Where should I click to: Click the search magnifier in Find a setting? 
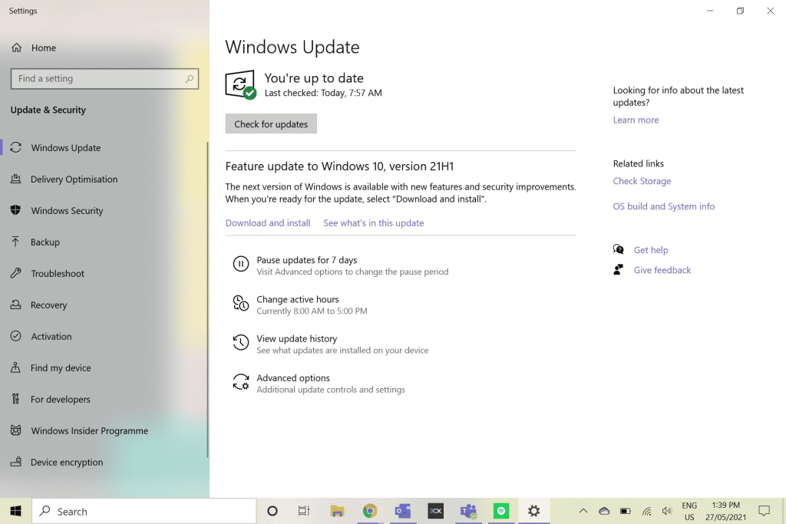[189, 79]
